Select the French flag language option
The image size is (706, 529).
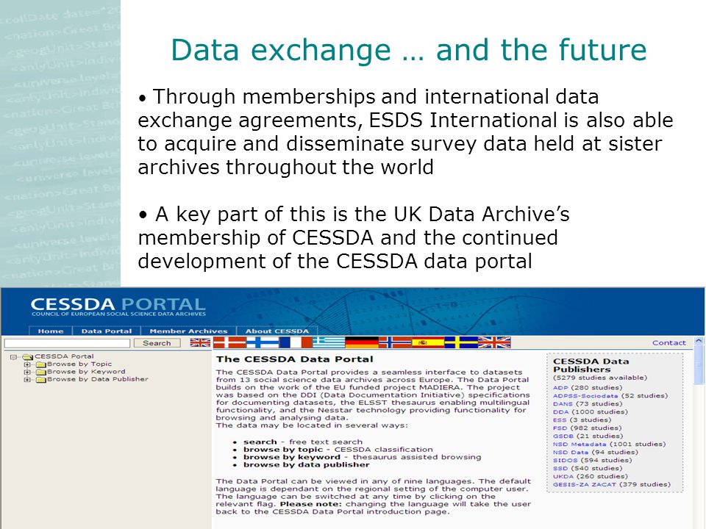tap(296, 343)
